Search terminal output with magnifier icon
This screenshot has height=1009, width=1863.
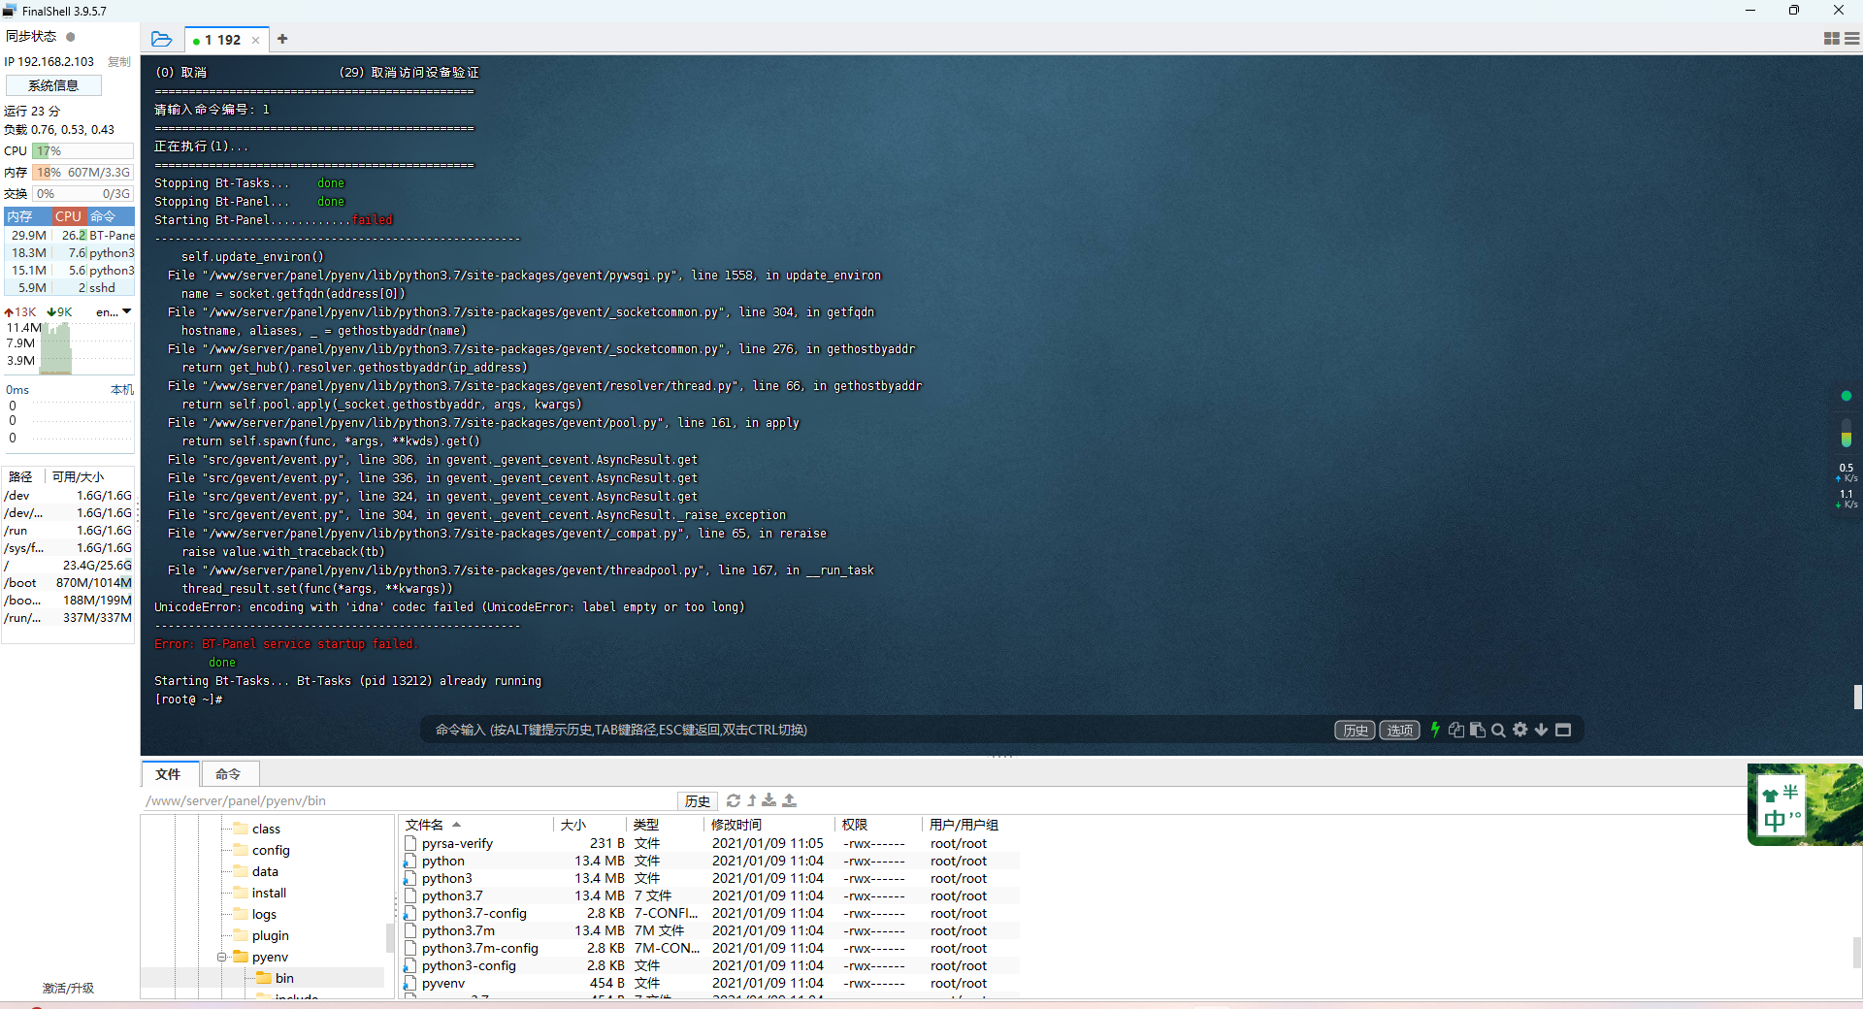tap(1498, 730)
